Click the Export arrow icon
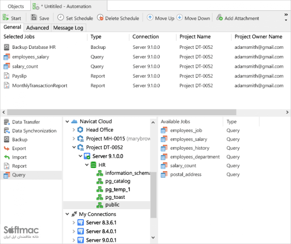Screen dimensions: 291x244 click(x=7, y=148)
